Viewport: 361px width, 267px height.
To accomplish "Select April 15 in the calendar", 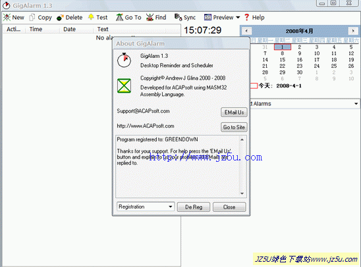I will [x=282, y=60].
